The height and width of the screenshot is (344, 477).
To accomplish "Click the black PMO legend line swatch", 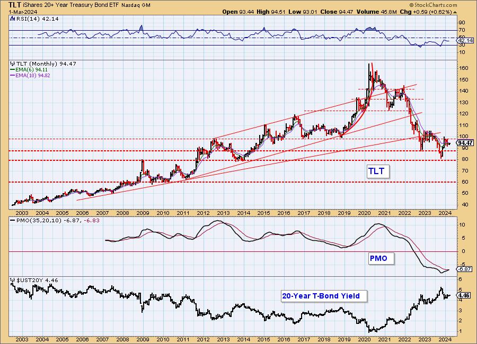I will pyautogui.click(x=13, y=221).
